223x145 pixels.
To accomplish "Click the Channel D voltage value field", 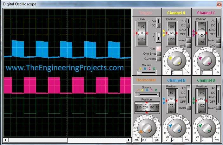I will [207, 140].
